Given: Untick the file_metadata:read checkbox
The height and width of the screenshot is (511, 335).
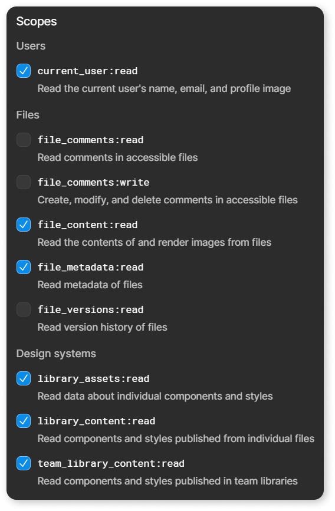Looking at the screenshot, I should [24, 267].
